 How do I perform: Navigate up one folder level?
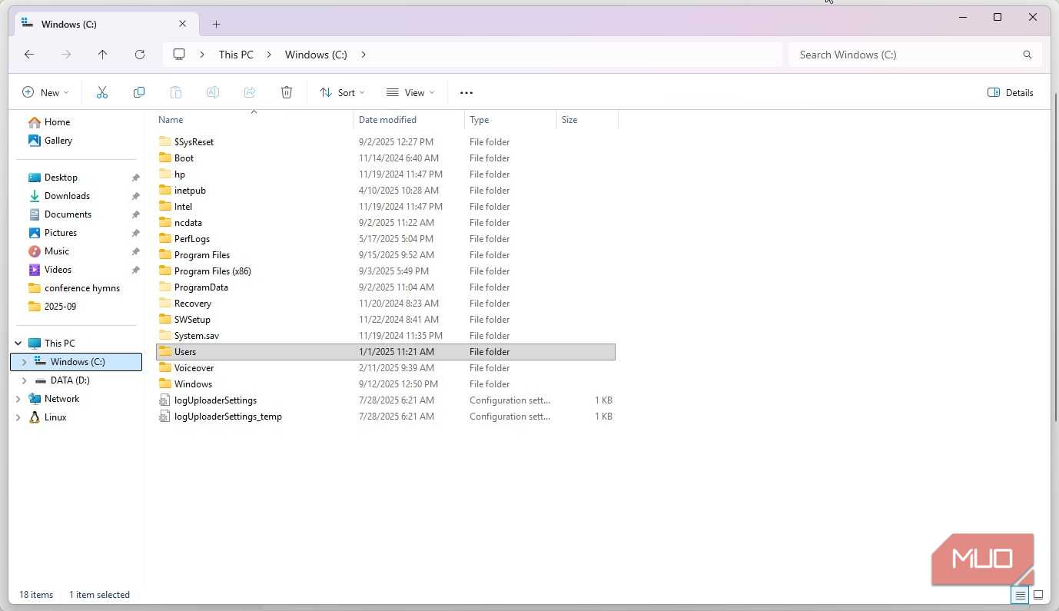point(103,55)
